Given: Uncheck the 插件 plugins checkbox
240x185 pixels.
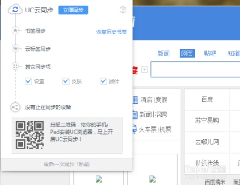Looking at the screenshot, I should tap(103, 81).
